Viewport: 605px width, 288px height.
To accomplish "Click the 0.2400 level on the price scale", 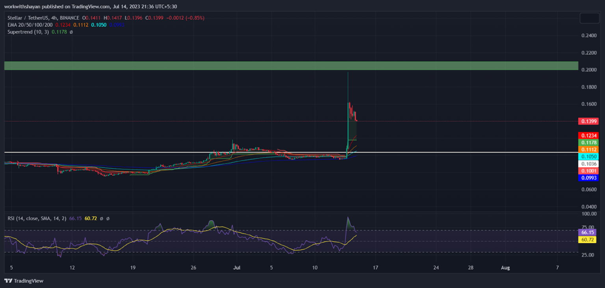I will 589,35.
